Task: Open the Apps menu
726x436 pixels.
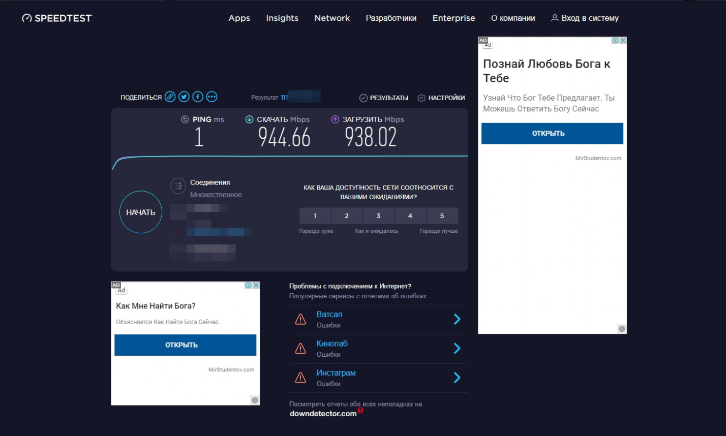Action: click(x=239, y=18)
